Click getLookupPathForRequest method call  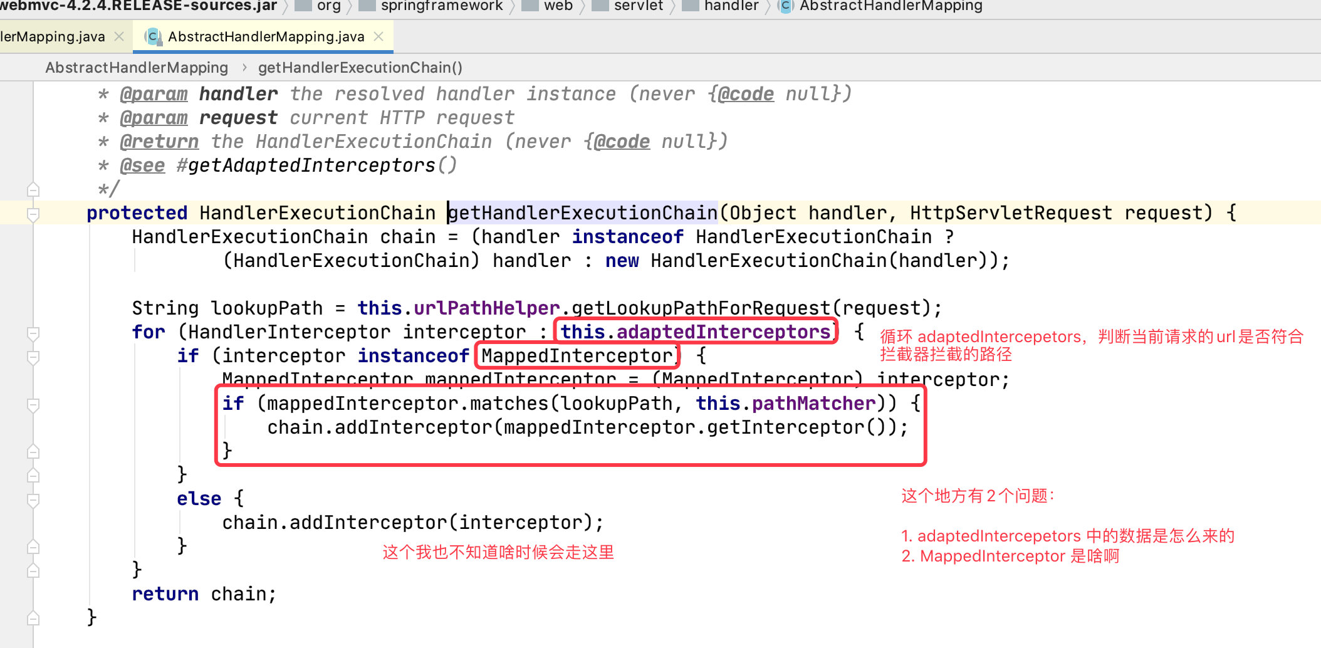pyautogui.click(x=701, y=308)
